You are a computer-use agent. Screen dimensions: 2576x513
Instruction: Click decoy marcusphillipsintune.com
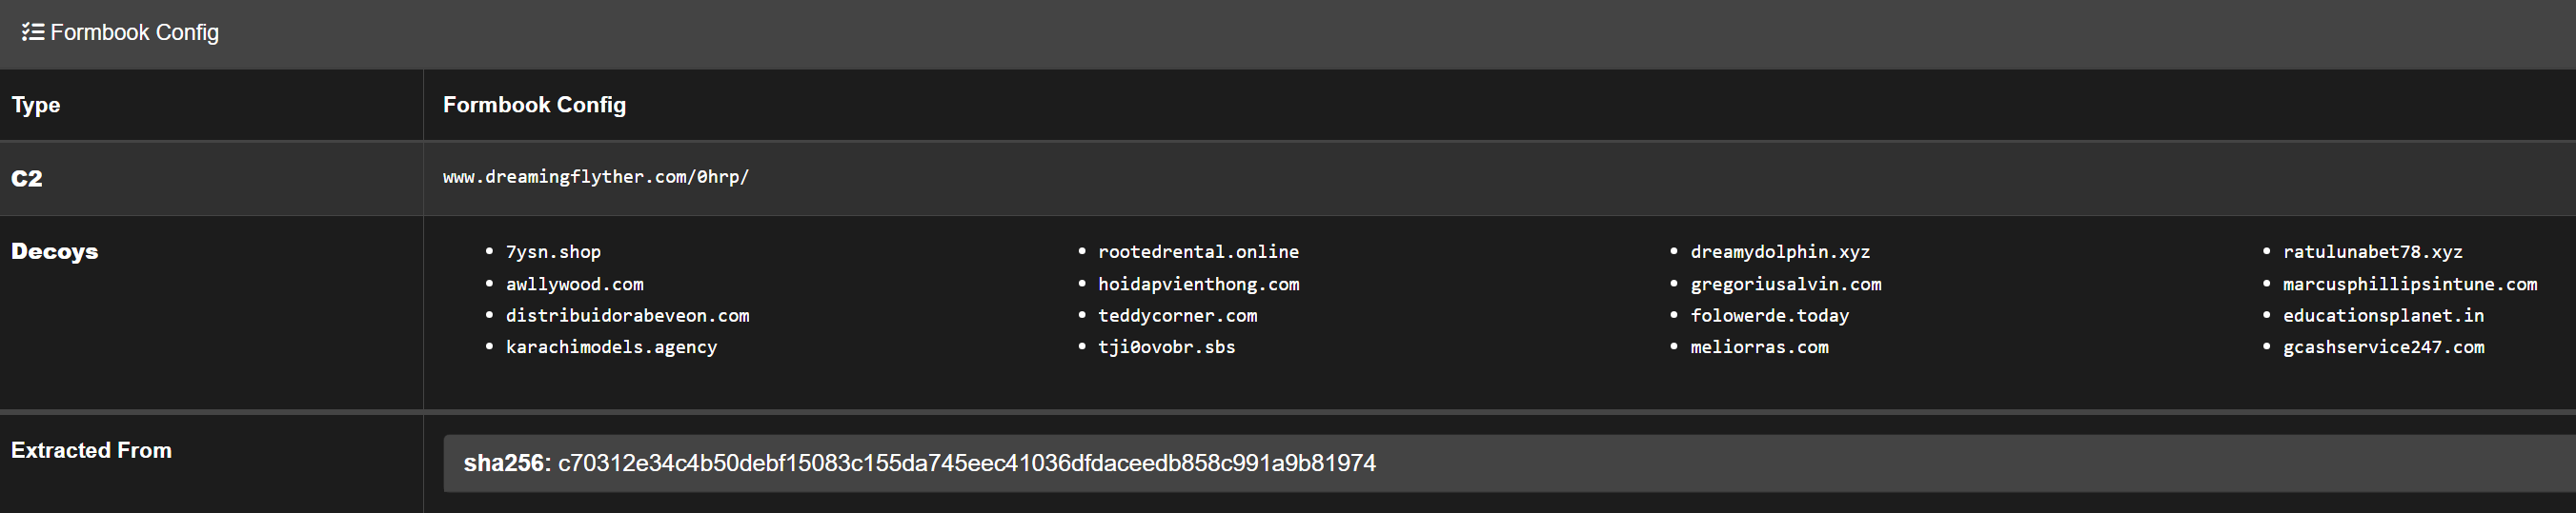2409,285
